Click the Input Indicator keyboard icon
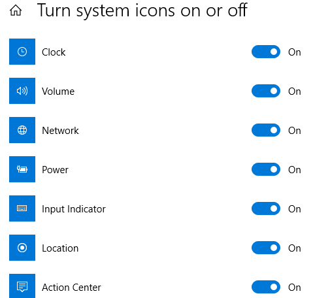Screen dimensions: 330x298 22,208
